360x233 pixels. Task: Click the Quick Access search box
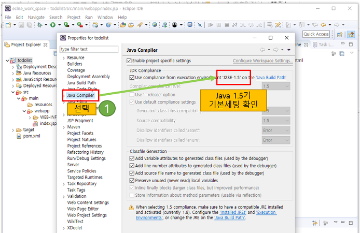coord(316,34)
